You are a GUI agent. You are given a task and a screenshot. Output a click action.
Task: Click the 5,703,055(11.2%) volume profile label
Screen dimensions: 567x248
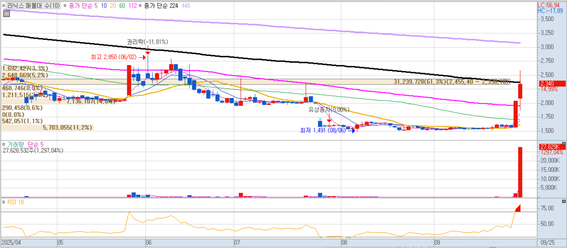point(67,128)
